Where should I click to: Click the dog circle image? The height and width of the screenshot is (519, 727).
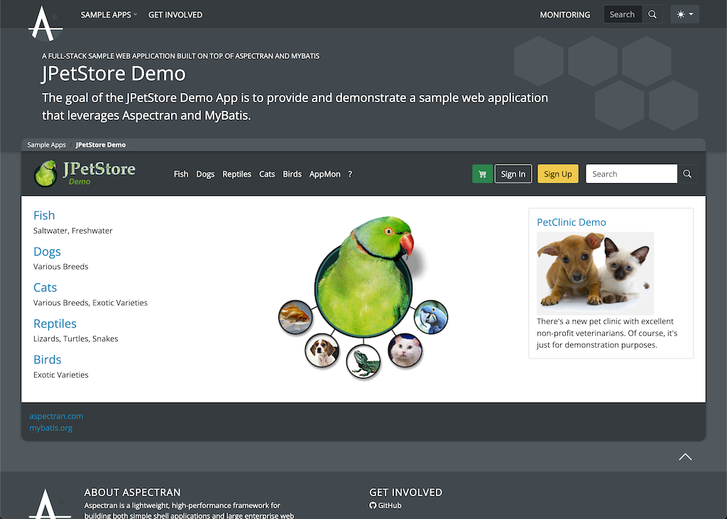(322, 351)
